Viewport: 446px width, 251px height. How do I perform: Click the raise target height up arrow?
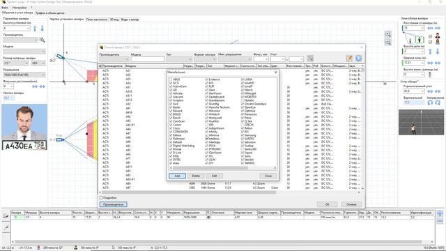coord(430,51)
